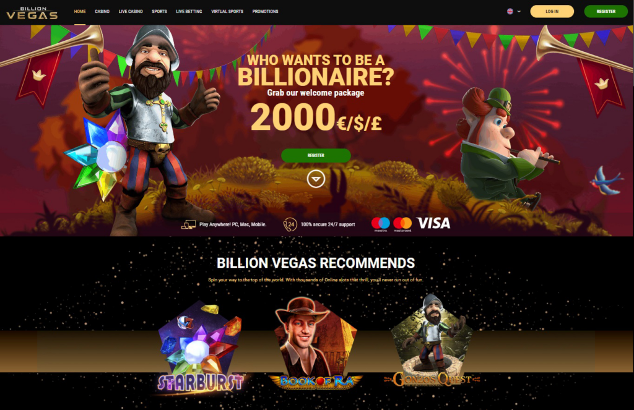The image size is (634, 410).
Task: Click the 24/7 support phone icon
Action: 290,224
